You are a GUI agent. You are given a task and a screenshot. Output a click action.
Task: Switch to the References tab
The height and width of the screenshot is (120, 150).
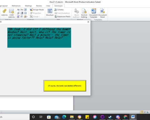16,6
